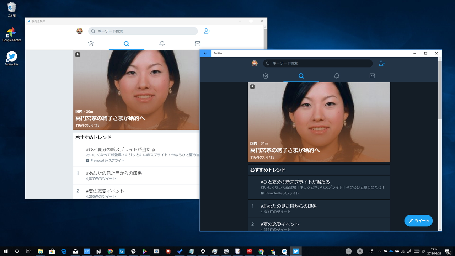The width and height of the screenshot is (455, 256).
Task: Click the add-user follow icon in the dark window
Action: 382,63
